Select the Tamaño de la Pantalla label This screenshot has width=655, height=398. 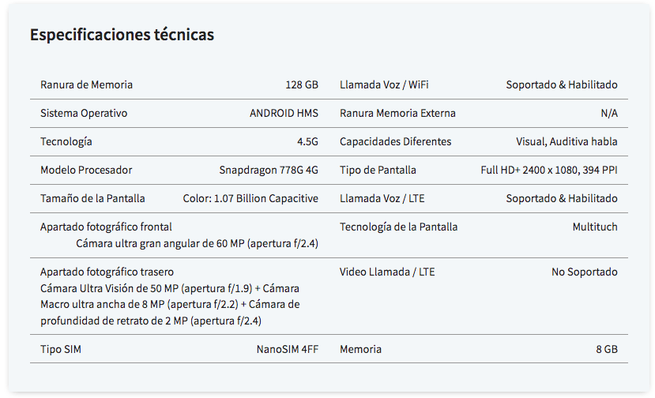(x=92, y=198)
